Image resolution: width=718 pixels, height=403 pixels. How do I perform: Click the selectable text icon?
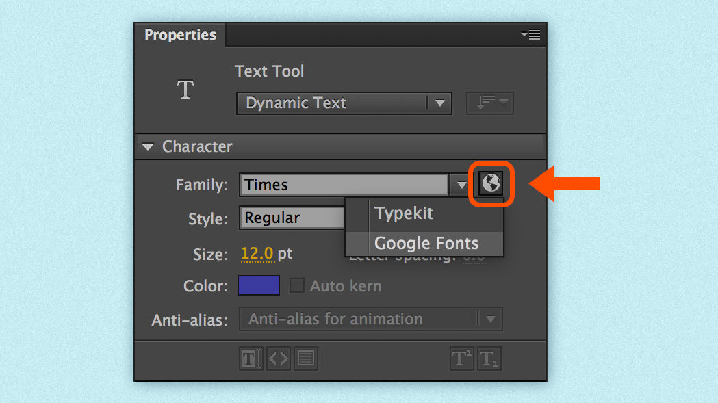[250, 359]
